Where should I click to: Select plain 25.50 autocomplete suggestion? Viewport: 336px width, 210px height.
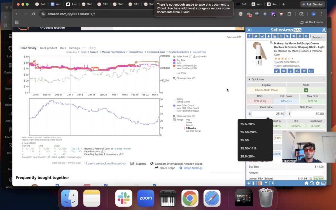[x=255, y=140]
